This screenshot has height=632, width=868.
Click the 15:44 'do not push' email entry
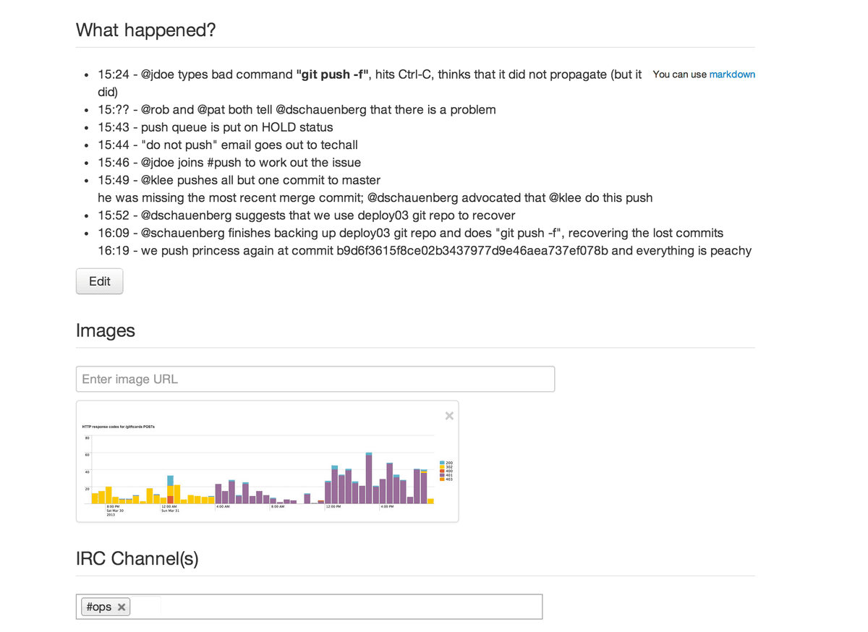pos(228,145)
